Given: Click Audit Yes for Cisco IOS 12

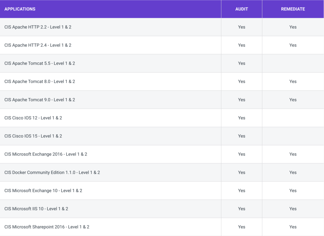Looking at the screenshot, I should click(241, 118).
